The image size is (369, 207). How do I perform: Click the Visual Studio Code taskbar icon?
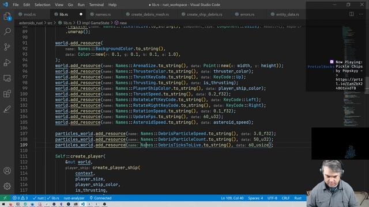(83, 204)
